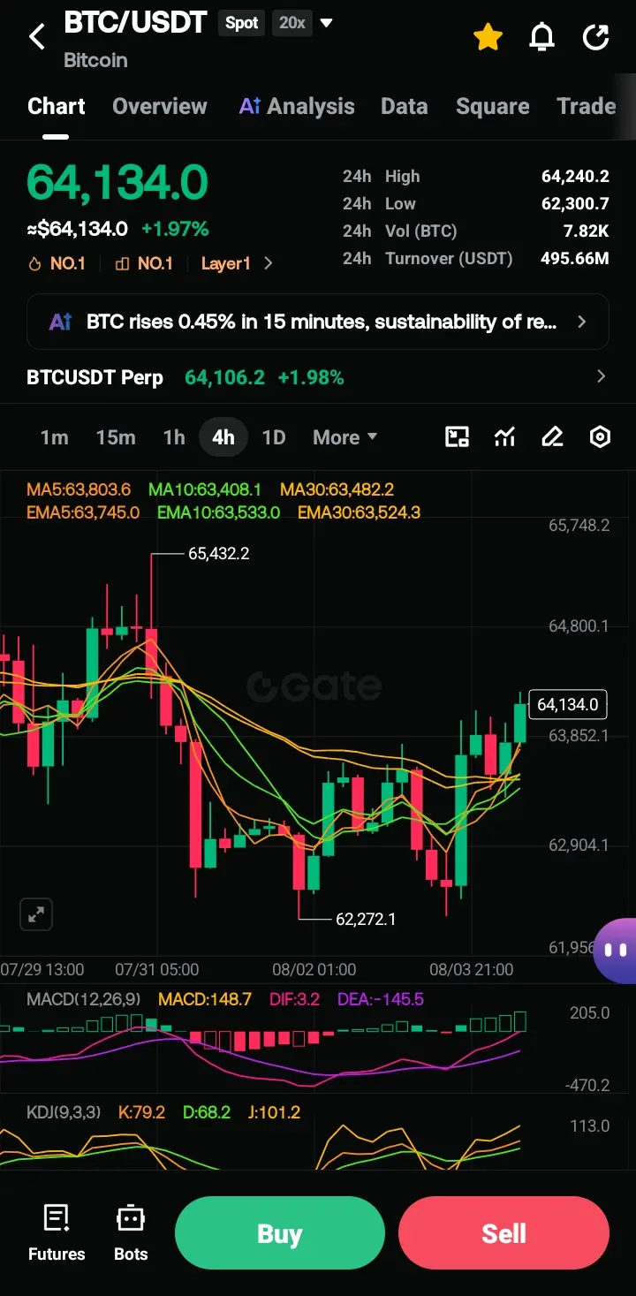Viewport: 636px width, 1296px height.
Task: Tap the MA30:63,482.2 indicator label
Action: [337, 489]
